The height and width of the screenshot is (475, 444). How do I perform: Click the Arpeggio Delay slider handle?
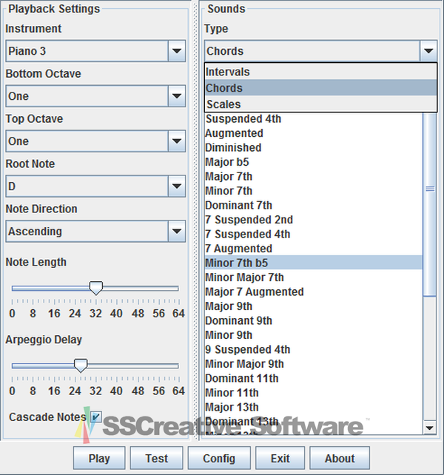click(81, 365)
